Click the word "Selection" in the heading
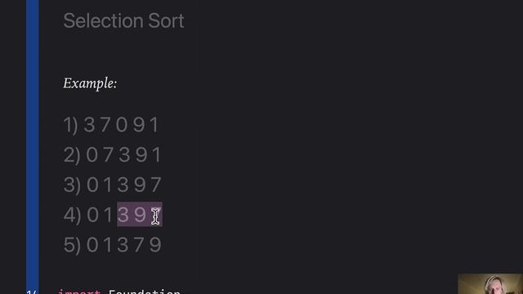The image size is (523, 294). 104,20
